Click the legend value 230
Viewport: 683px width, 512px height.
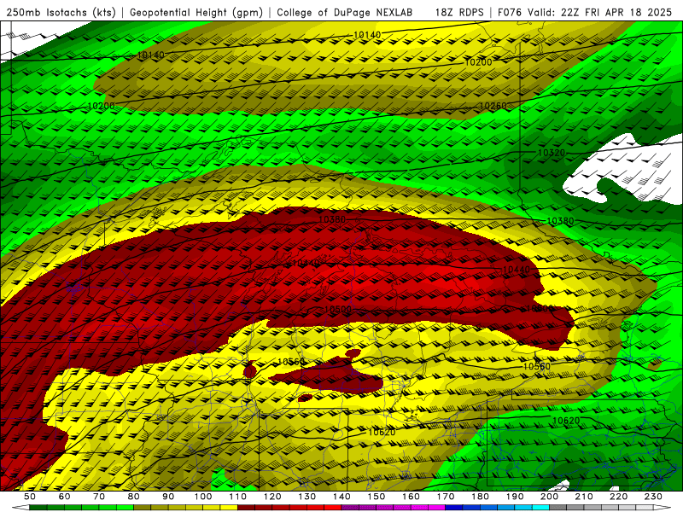tap(654, 497)
